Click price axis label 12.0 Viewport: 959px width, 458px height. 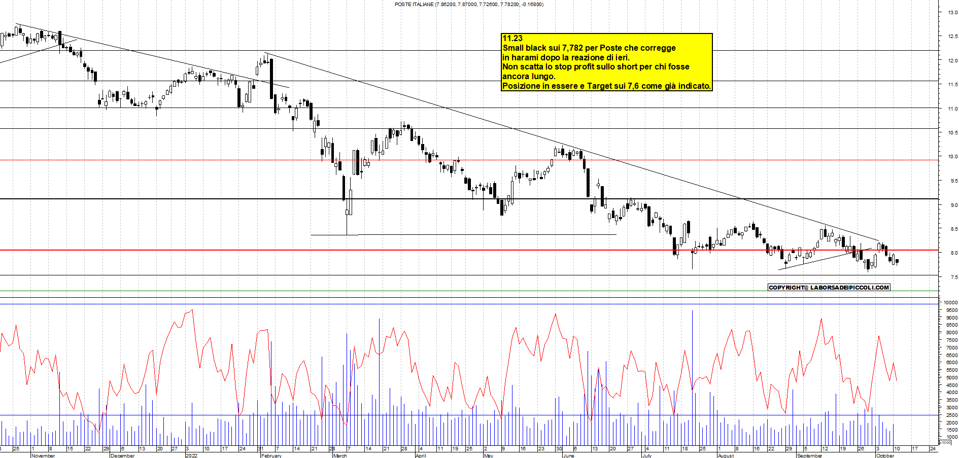coord(952,61)
